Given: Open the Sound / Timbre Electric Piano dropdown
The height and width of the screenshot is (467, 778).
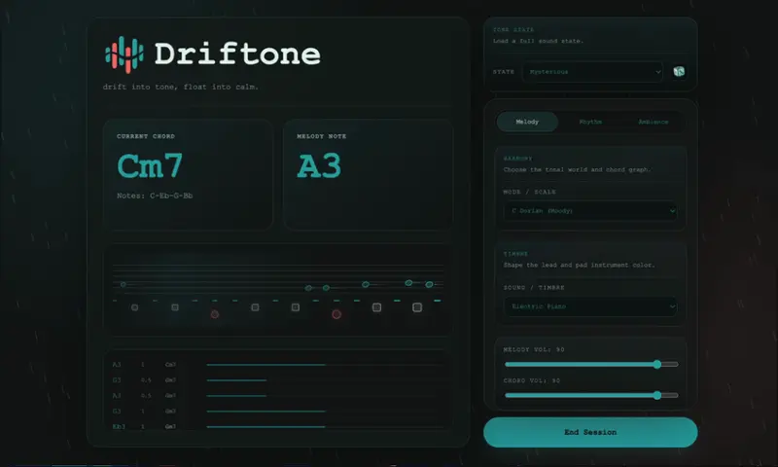Looking at the screenshot, I should pos(590,306).
